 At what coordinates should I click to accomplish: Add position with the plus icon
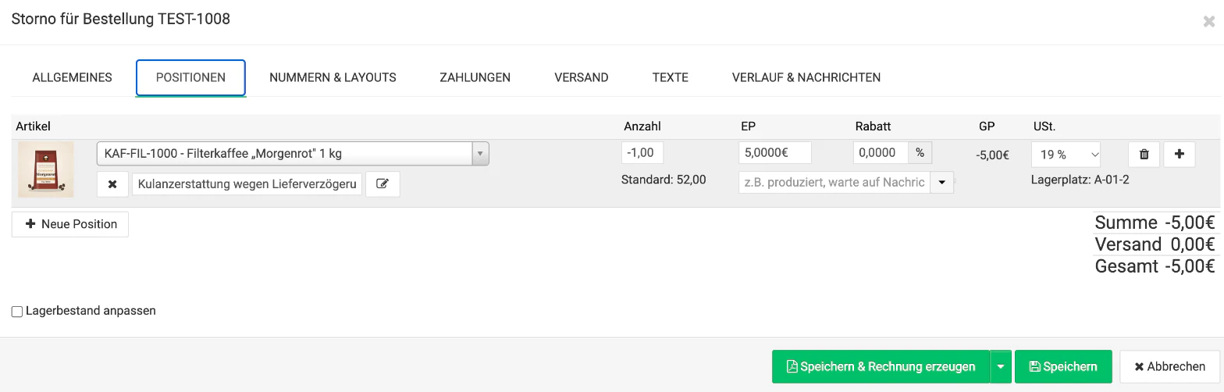pyautogui.click(x=1179, y=155)
